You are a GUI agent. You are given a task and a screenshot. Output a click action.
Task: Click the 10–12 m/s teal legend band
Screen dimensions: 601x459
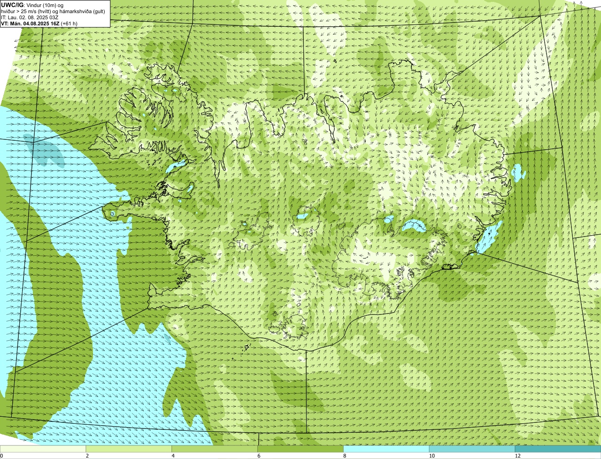click(x=472, y=449)
